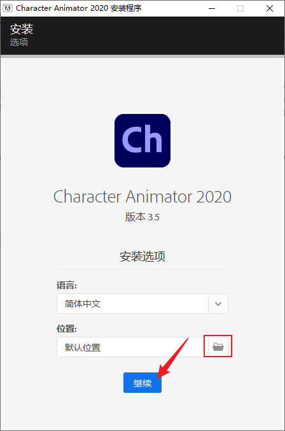Close the Character Animator installer window

coord(270,8)
